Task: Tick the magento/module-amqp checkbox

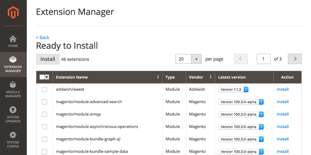Action: pyautogui.click(x=44, y=114)
